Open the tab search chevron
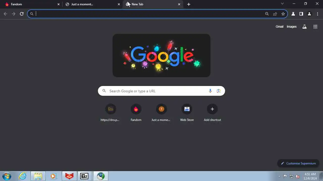Image resolution: width=323 pixels, height=181 pixels. click(282, 4)
